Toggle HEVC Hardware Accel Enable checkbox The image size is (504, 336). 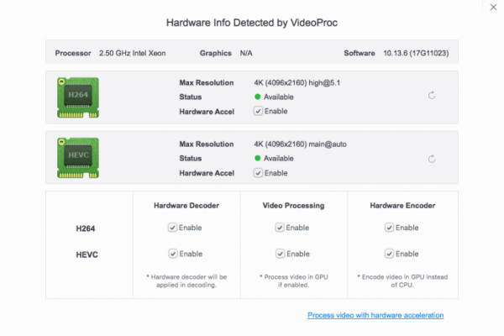click(259, 172)
